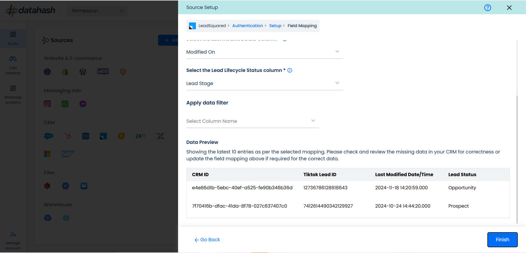The width and height of the screenshot is (526, 253).
Task: Select the LeadSquared CRM icon
Action: click(x=103, y=136)
